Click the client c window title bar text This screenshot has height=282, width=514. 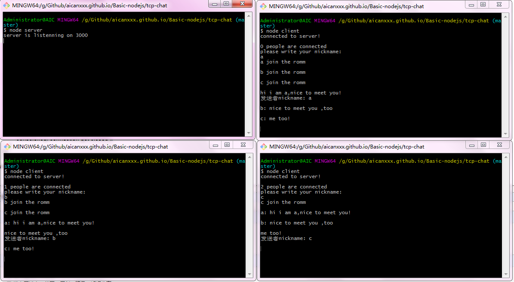click(x=347, y=147)
